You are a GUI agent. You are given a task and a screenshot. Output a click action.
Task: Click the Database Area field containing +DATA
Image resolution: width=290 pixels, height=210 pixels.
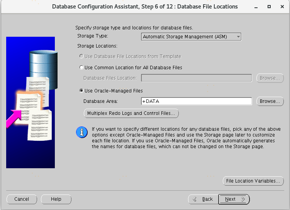coord(196,101)
